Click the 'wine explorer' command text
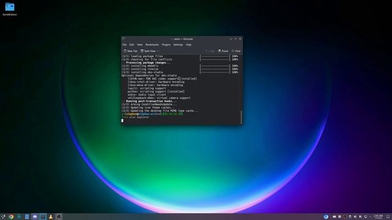 [139, 117]
